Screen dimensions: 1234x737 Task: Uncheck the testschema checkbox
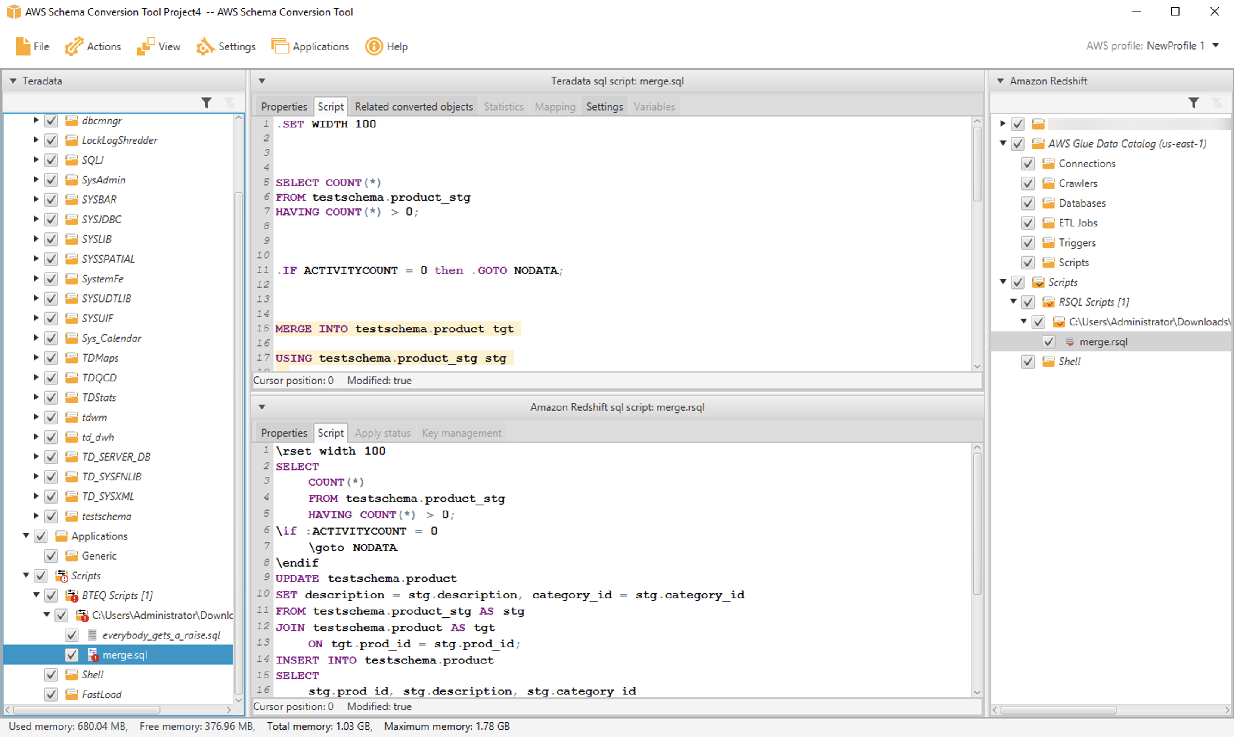coord(51,516)
